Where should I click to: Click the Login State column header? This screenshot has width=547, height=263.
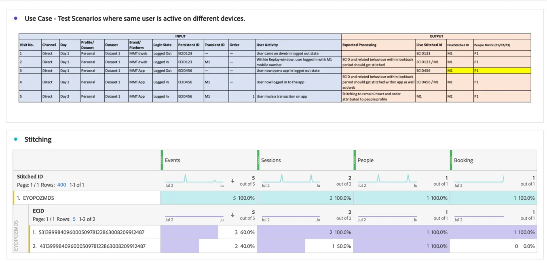coord(165,45)
